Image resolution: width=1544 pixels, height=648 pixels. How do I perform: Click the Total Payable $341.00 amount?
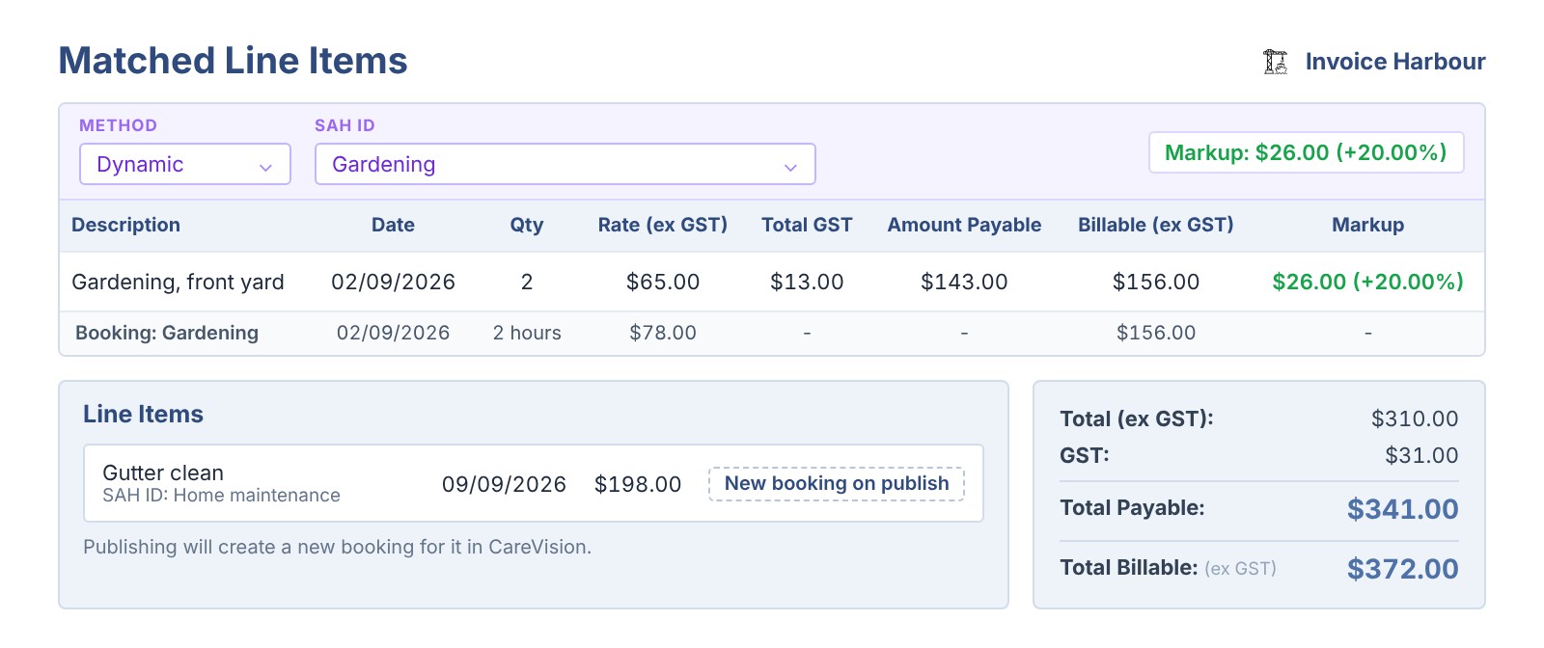[1403, 509]
